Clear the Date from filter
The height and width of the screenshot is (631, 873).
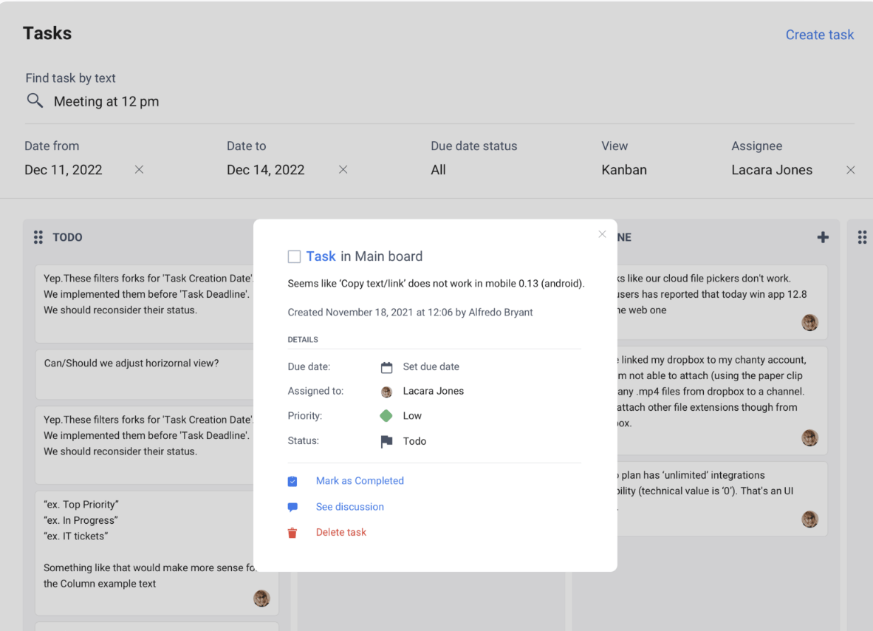(139, 169)
